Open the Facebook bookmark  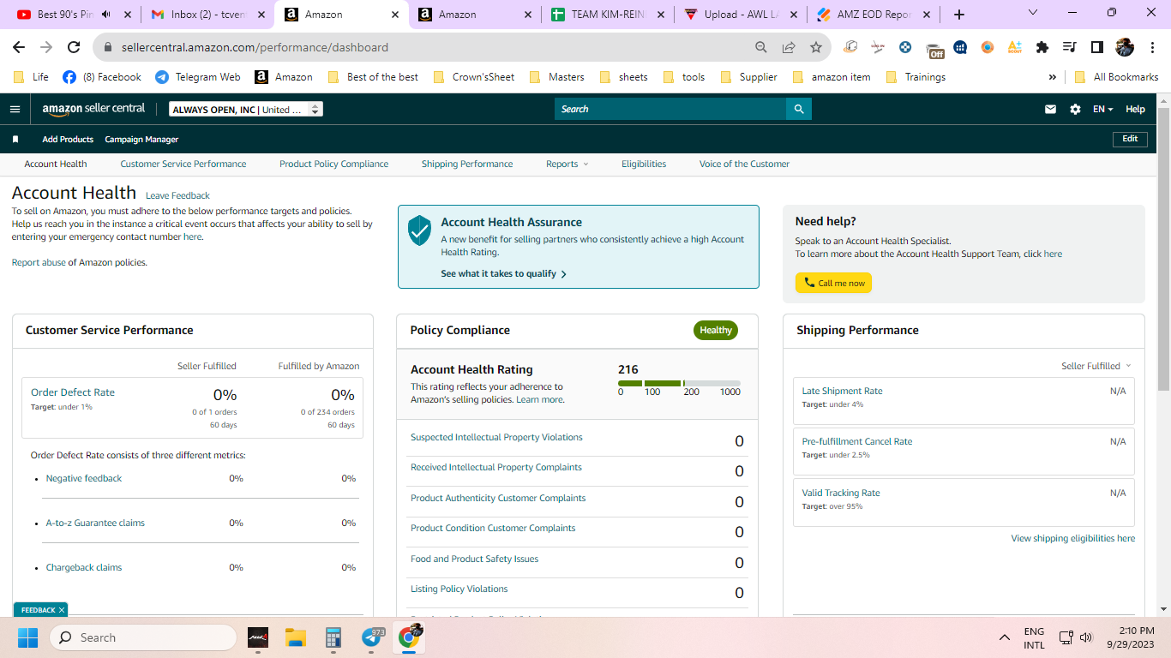tap(102, 77)
